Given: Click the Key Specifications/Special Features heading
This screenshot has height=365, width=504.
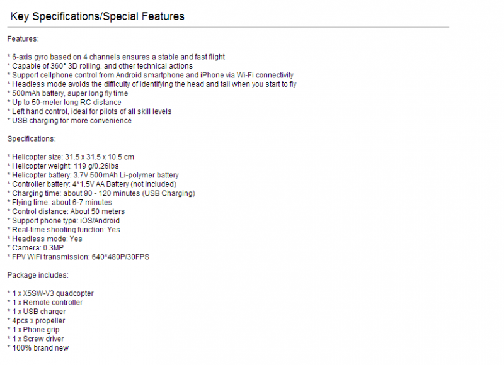Looking at the screenshot, I should coord(97,16).
